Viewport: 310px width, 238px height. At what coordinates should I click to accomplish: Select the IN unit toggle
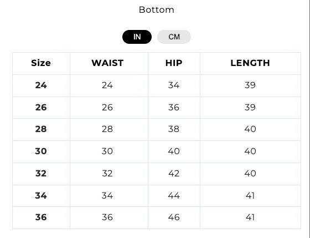(x=137, y=37)
